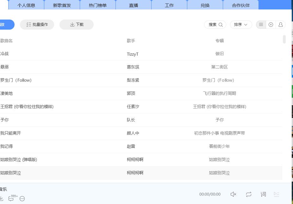Switch to list view icon

[261, 25]
